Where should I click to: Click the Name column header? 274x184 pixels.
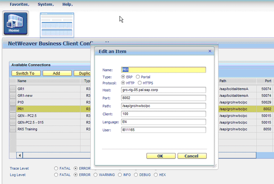22,81
